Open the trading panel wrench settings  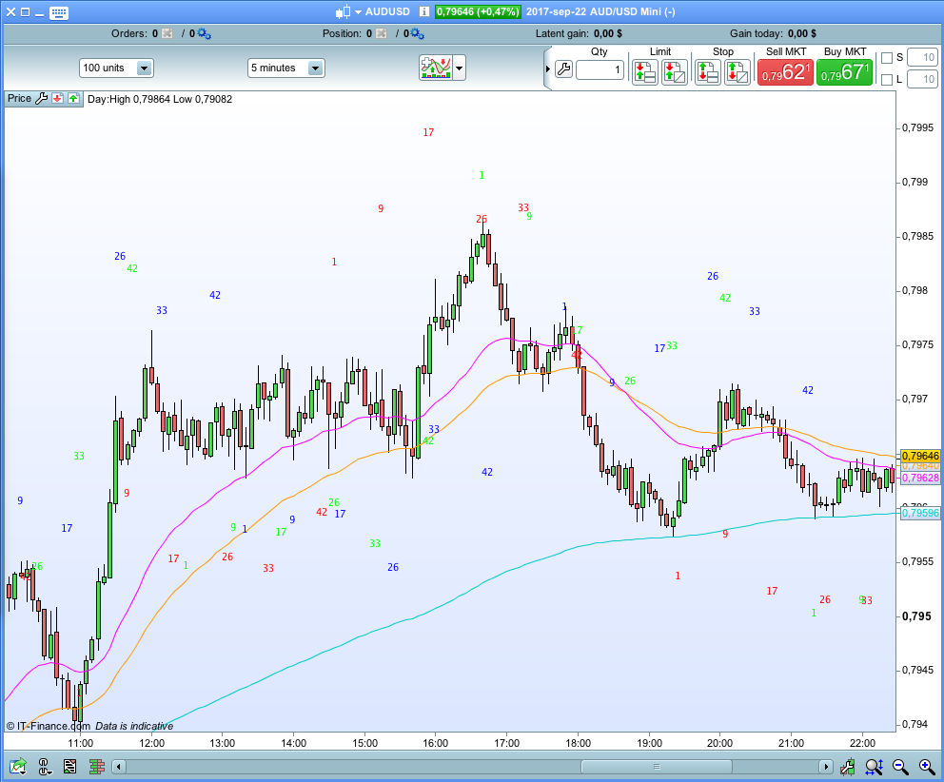coord(563,69)
